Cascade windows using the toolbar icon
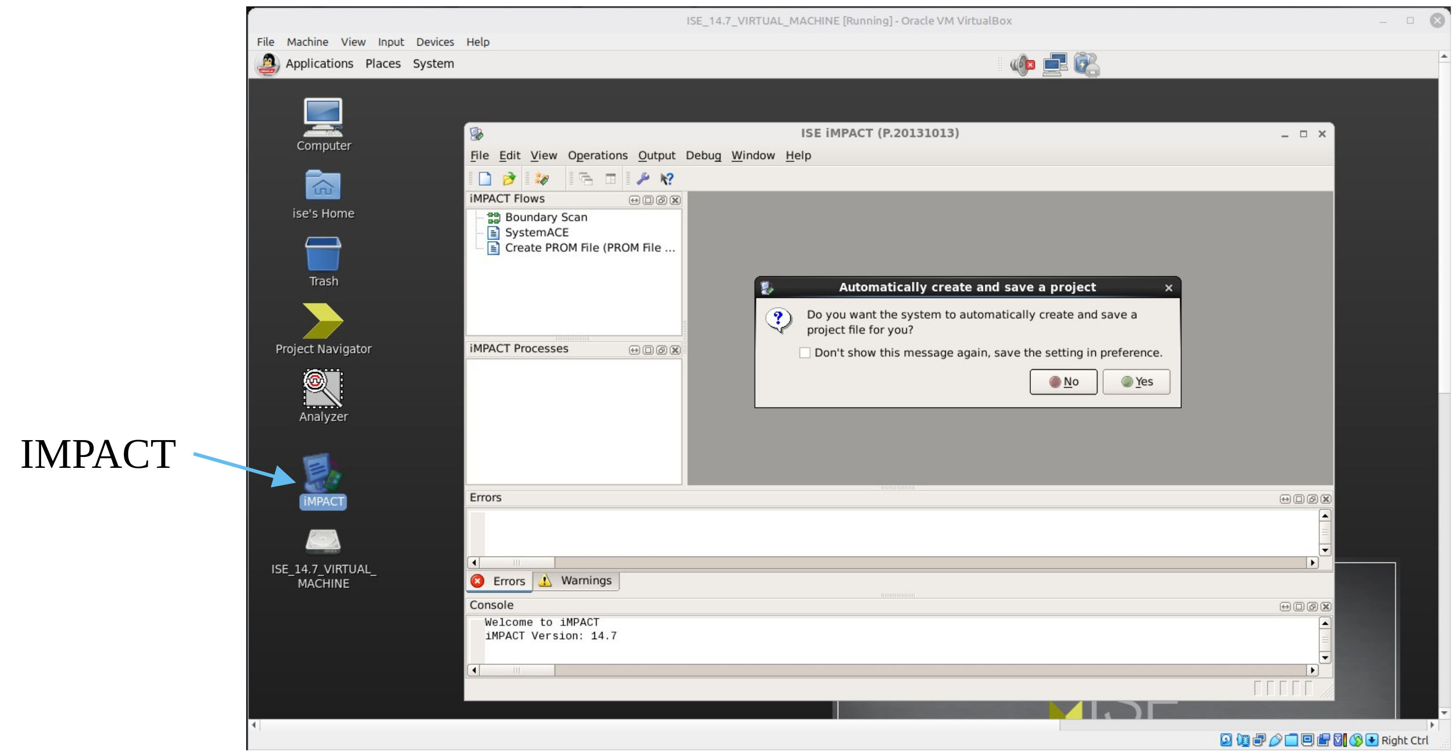1453x752 pixels. [586, 179]
